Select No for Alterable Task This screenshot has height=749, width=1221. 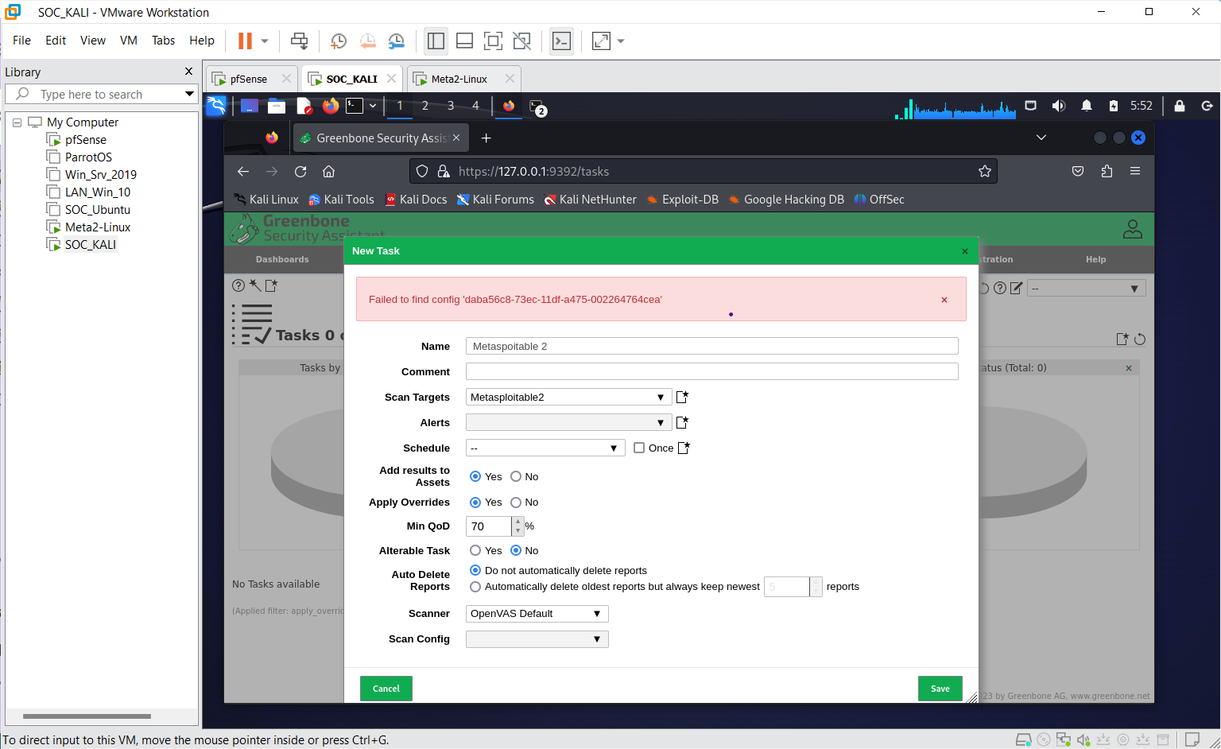[x=516, y=550]
